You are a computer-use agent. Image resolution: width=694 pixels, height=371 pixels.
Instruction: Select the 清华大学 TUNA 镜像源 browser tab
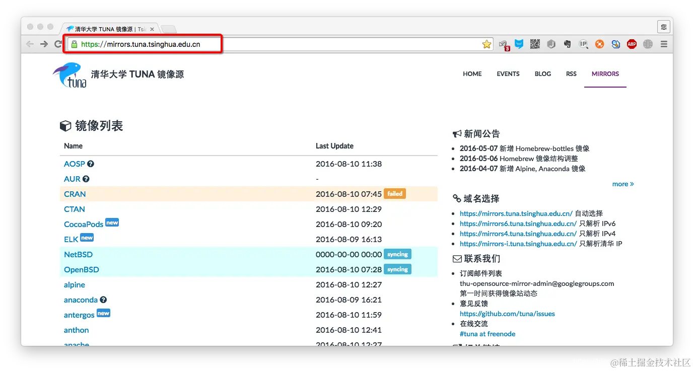tap(111, 29)
